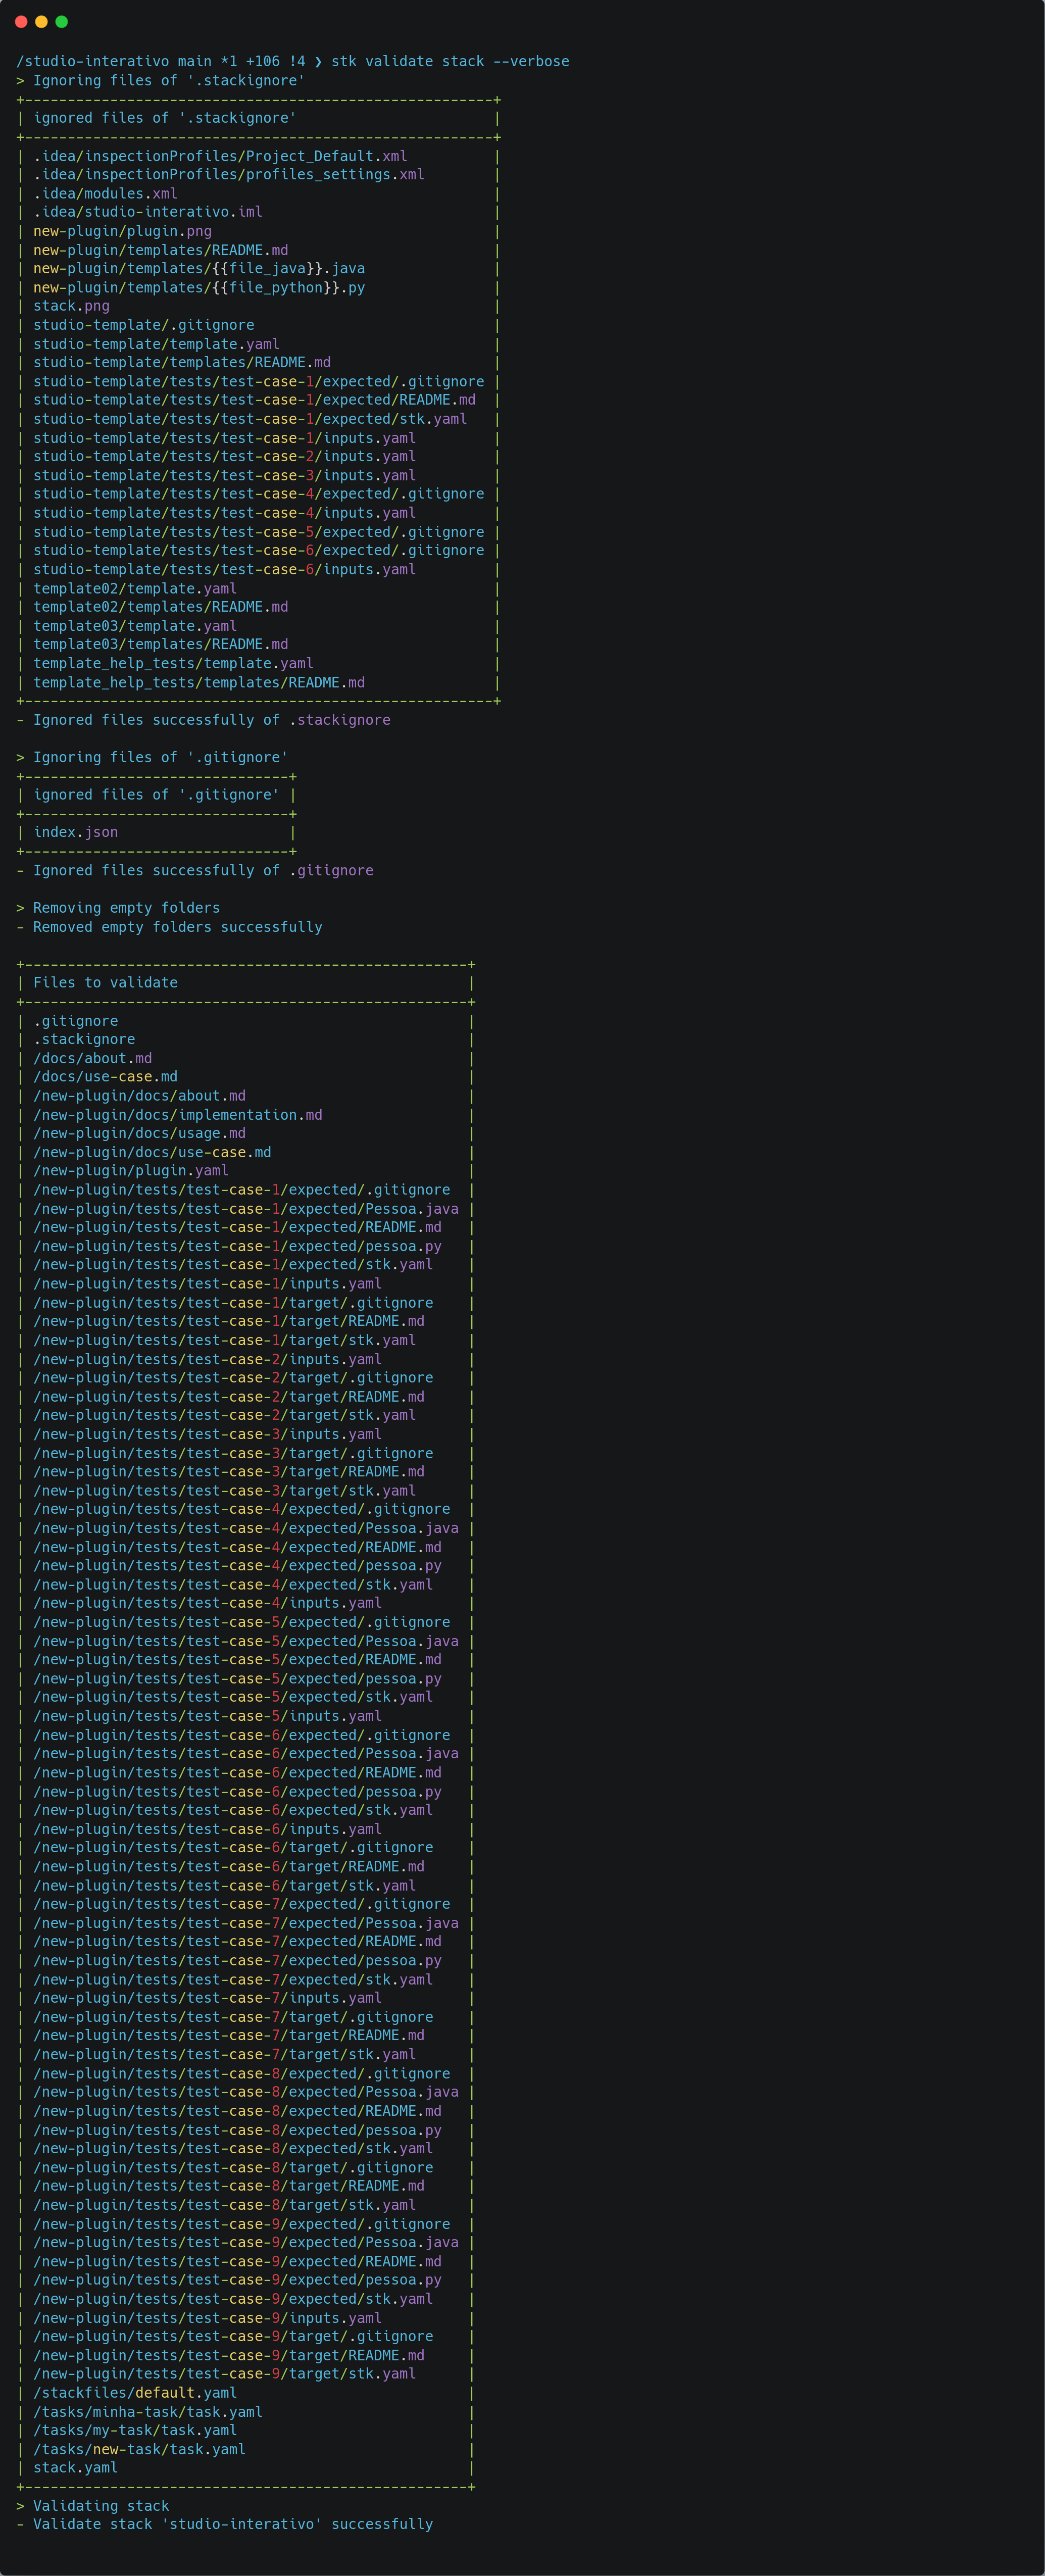Click the 'index.json' ignored entry
The height and width of the screenshot is (2576, 1045).
[75, 832]
